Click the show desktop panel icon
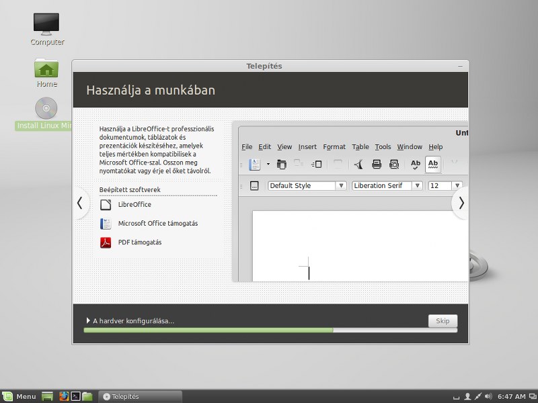Viewport: 538px width, 403px height. pyautogui.click(x=47, y=396)
